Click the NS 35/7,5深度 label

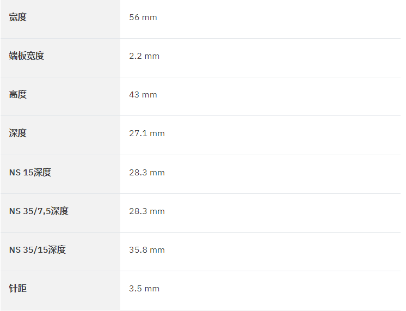pos(39,211)
